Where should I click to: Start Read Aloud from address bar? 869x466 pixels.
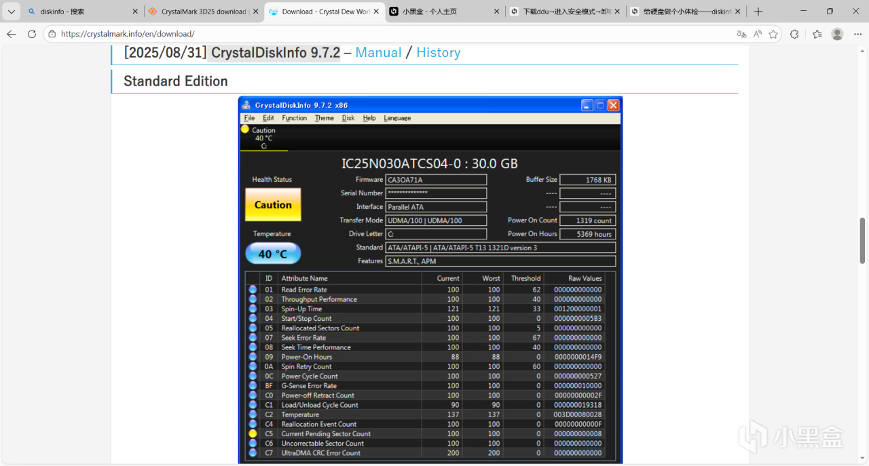[x=758, y=34]
